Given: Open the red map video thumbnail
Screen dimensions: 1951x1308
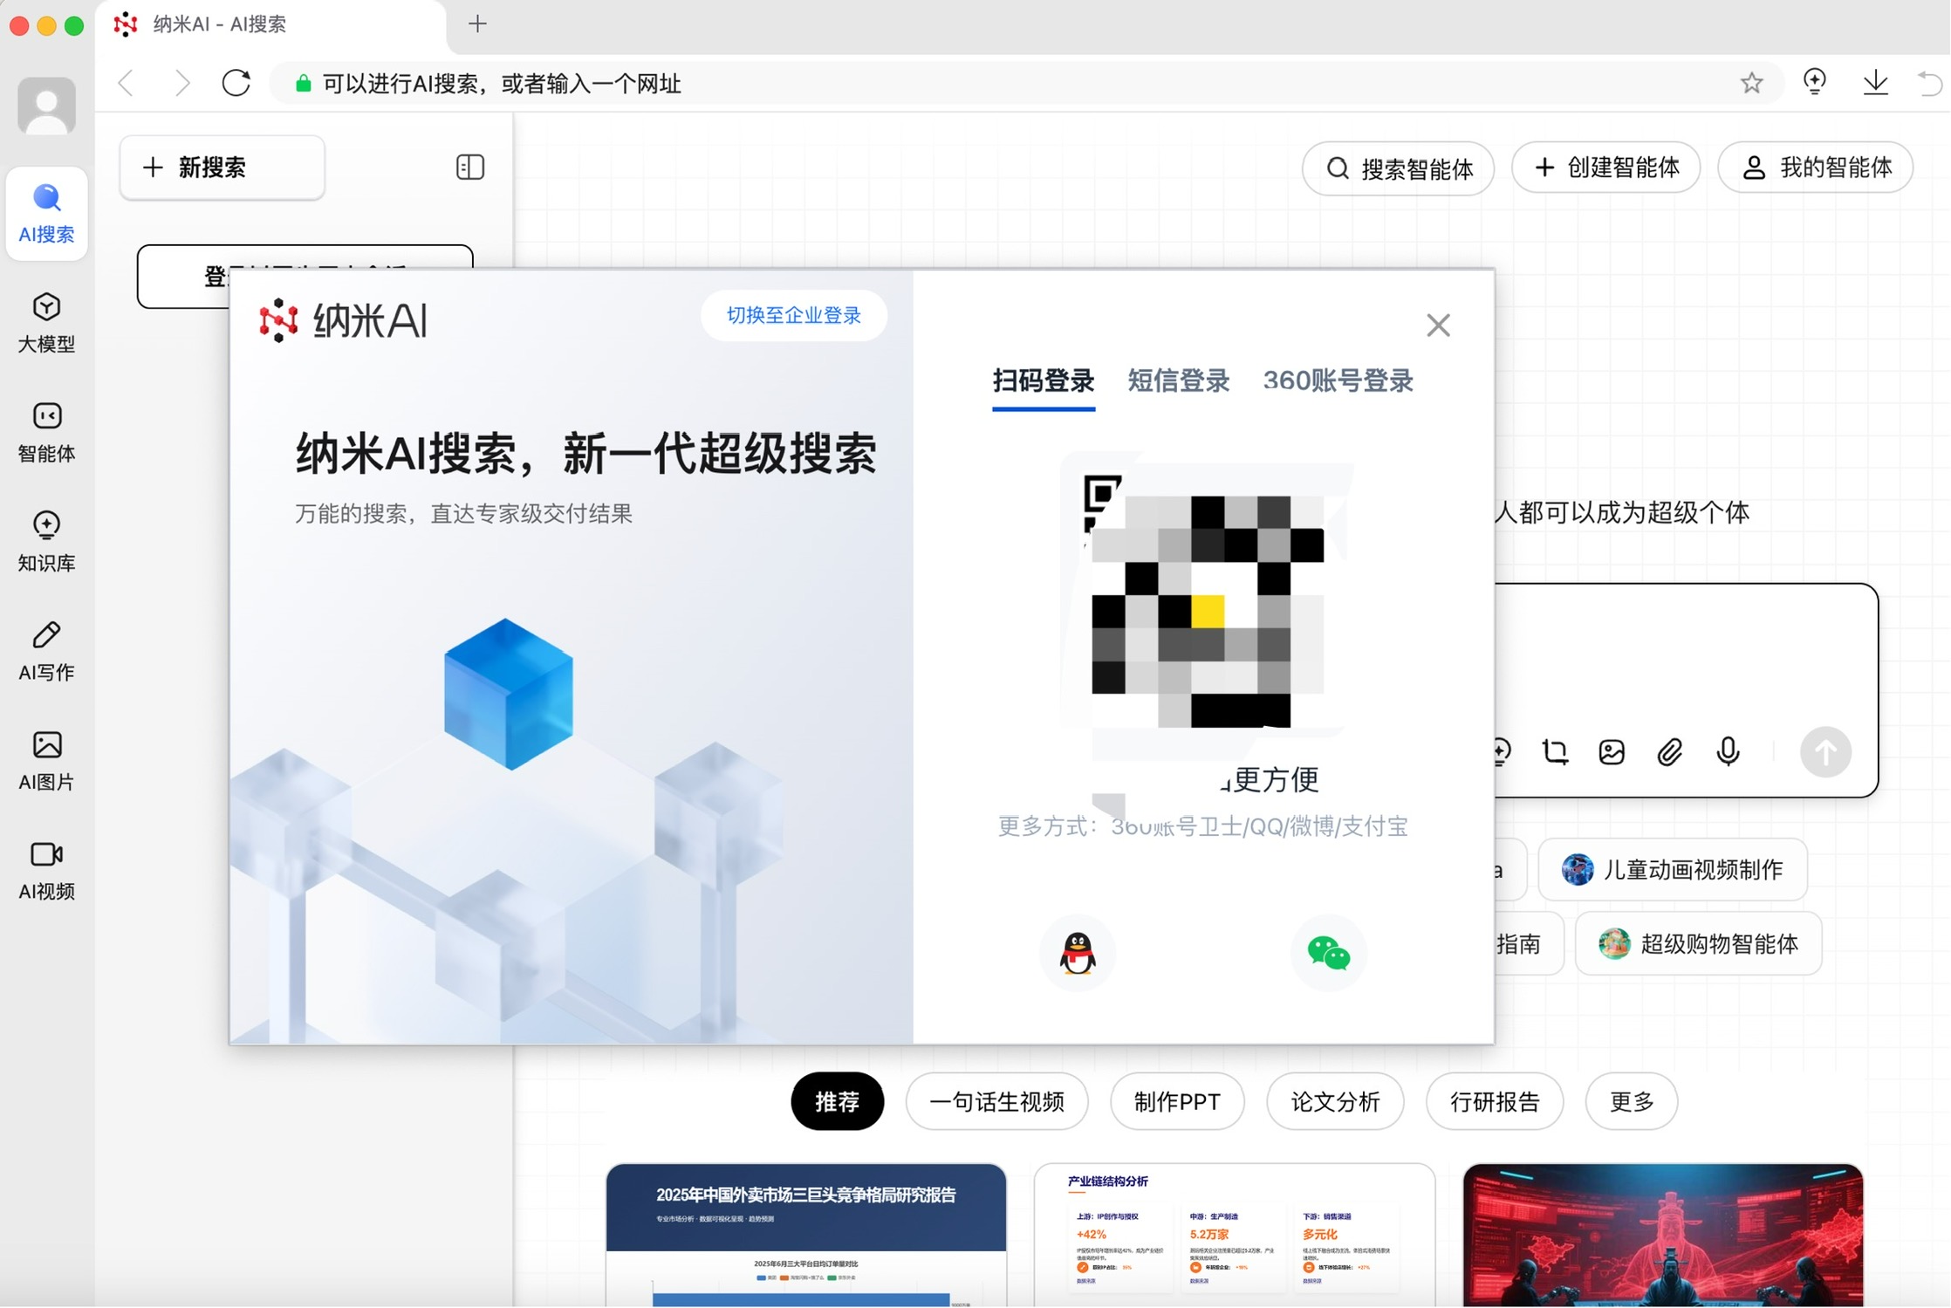Looking at the screenshot, I should (x=1662, y=1235).
